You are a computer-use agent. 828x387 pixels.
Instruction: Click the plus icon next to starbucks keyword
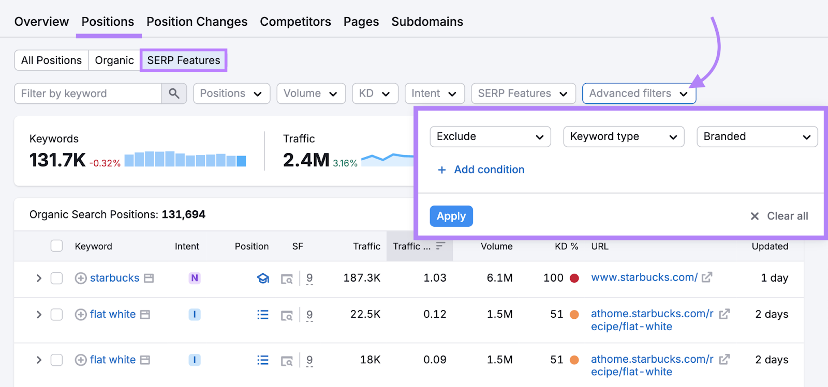[x=81, y=278]
